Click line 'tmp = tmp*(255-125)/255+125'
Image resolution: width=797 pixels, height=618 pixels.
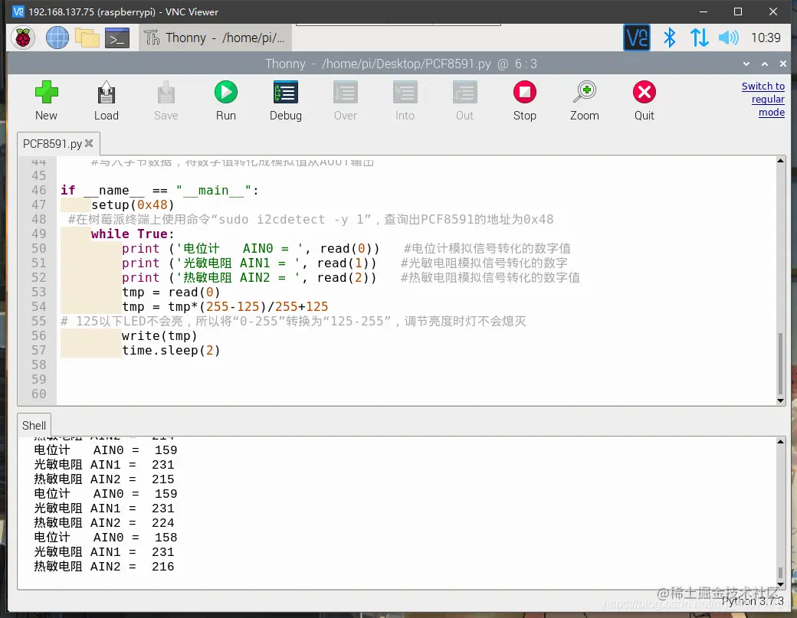click(x=225, y=306)
